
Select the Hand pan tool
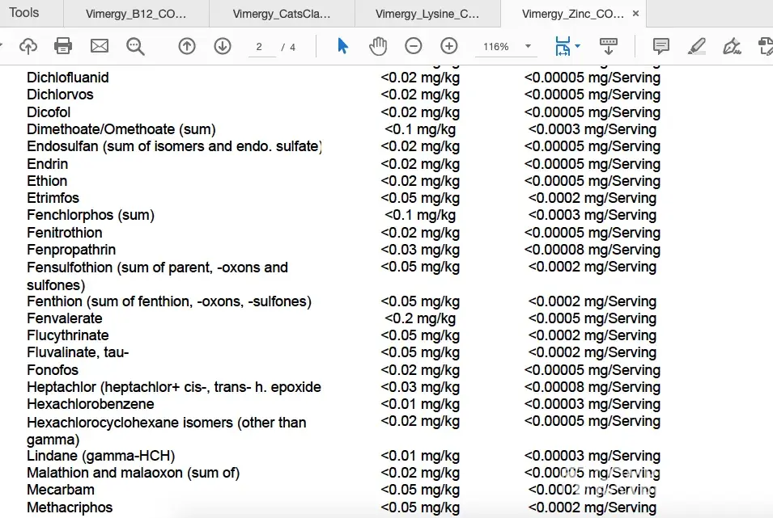(378, 47)
